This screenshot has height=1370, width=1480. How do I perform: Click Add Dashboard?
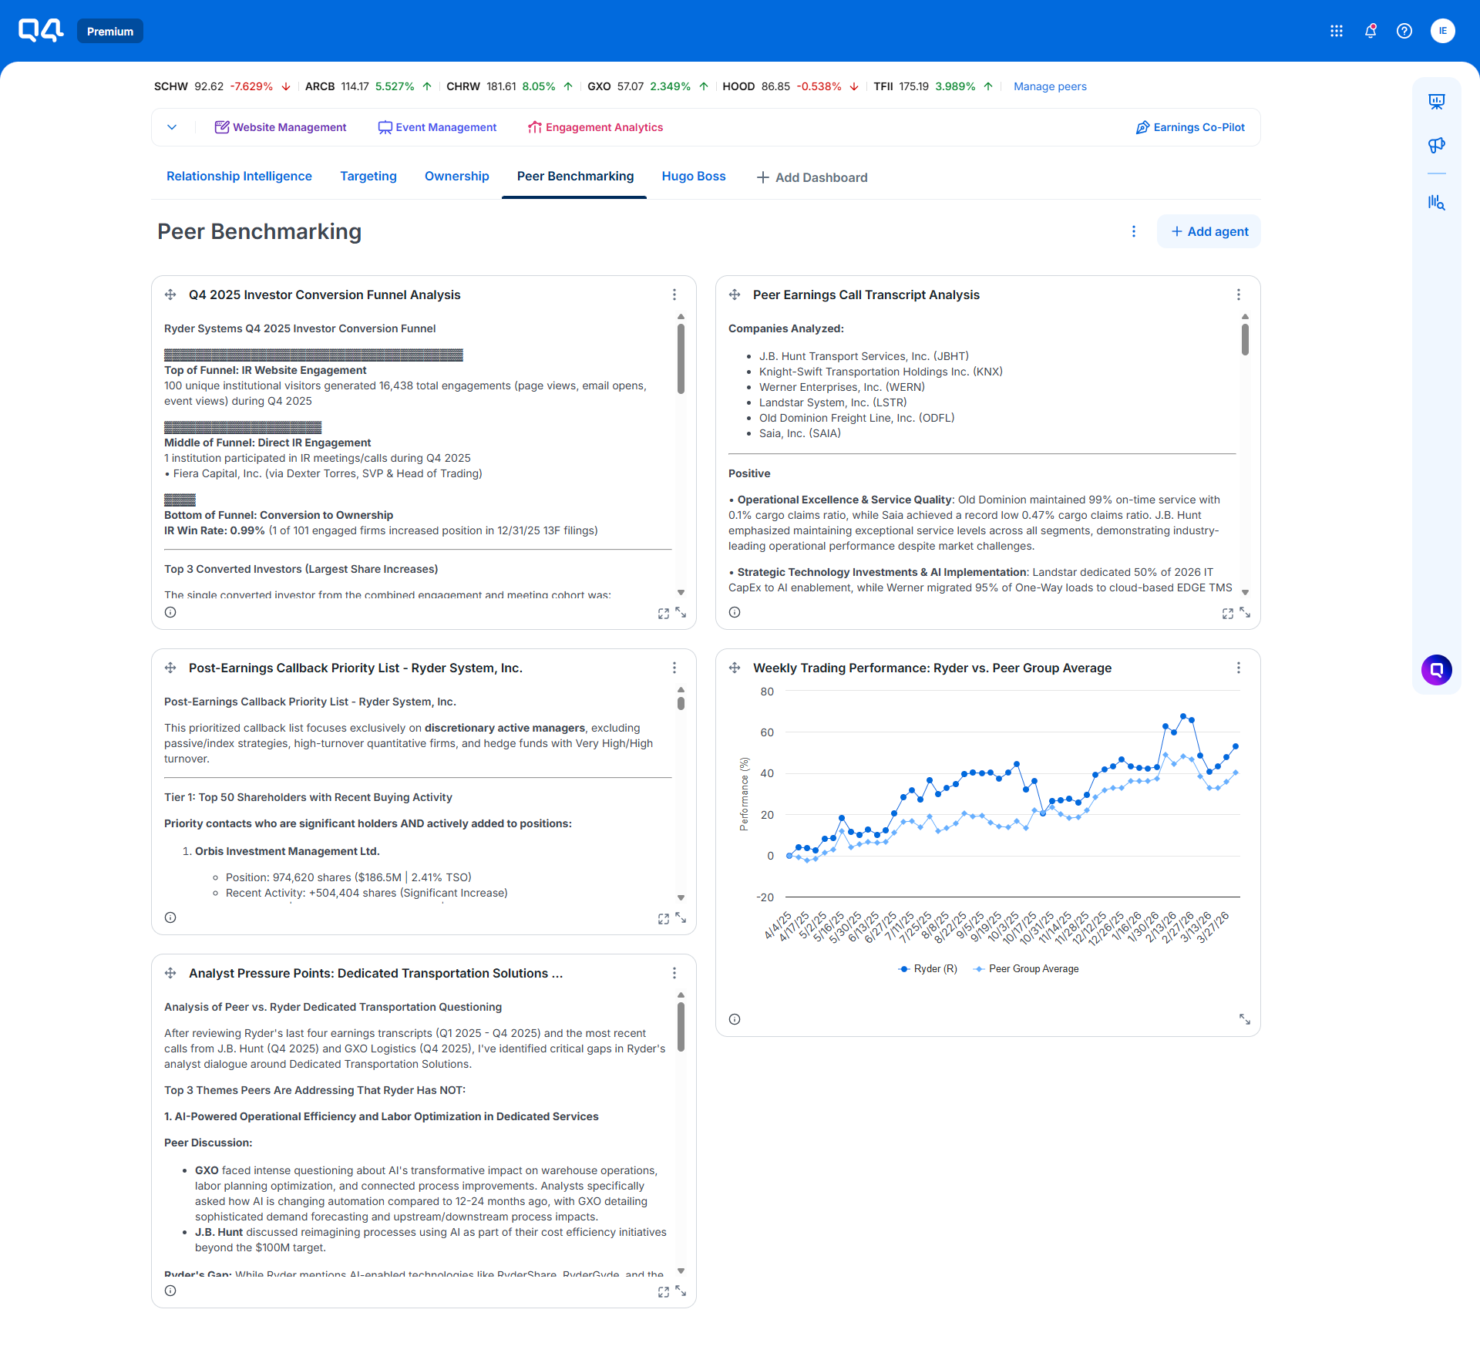point(812,177)
